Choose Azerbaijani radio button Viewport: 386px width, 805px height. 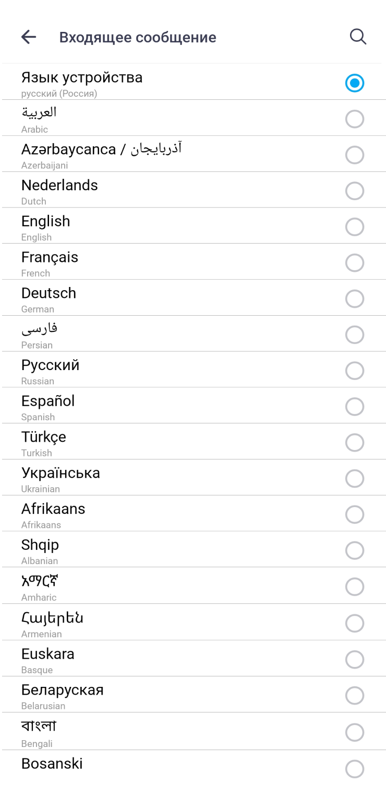[x=355, y=155]
